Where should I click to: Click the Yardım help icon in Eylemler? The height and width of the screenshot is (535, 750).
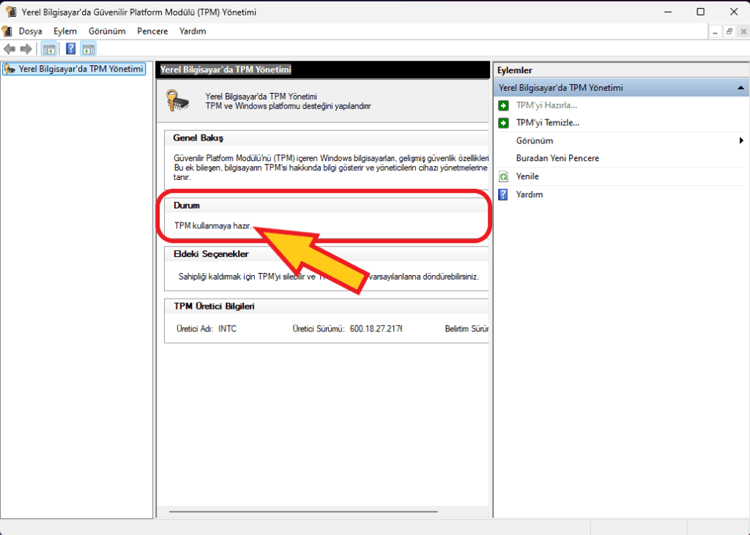503,195
